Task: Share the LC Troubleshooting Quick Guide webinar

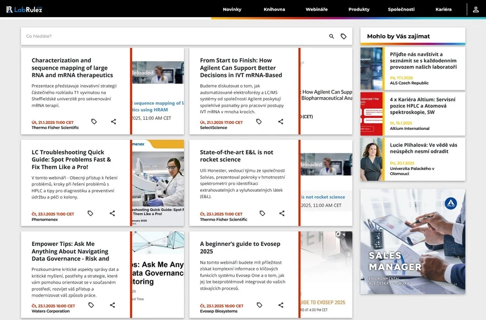Action: click(112, 214)
